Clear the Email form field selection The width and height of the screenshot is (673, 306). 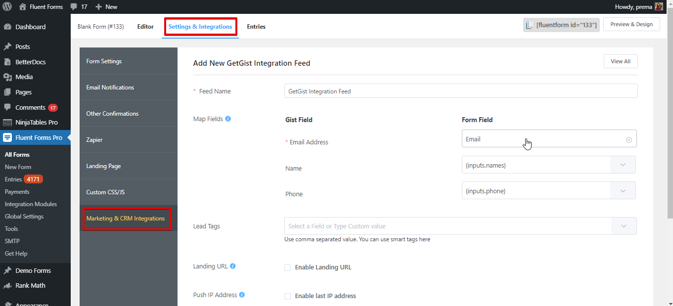click(629, 139)
